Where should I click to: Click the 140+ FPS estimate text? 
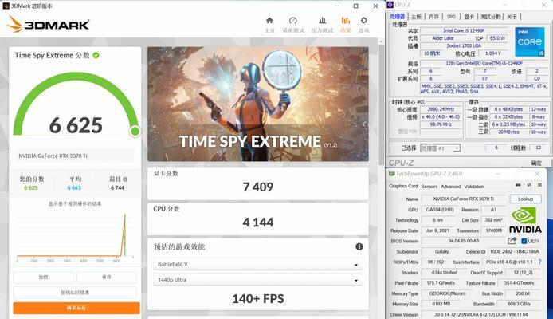coord(258,299)
